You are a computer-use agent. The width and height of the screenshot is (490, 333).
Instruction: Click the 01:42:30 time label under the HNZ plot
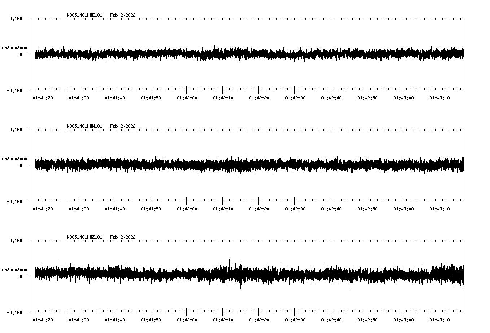pos(295,320)
